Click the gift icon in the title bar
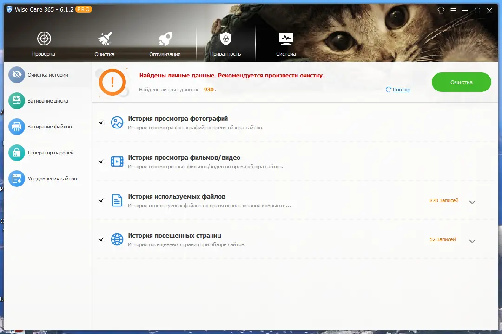Screen dimensions: 502x334 pyautogui.click(x=441, y=10)
